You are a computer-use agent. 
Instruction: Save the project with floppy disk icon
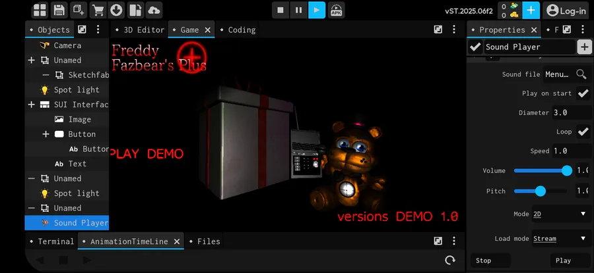[x=59, y=10]
